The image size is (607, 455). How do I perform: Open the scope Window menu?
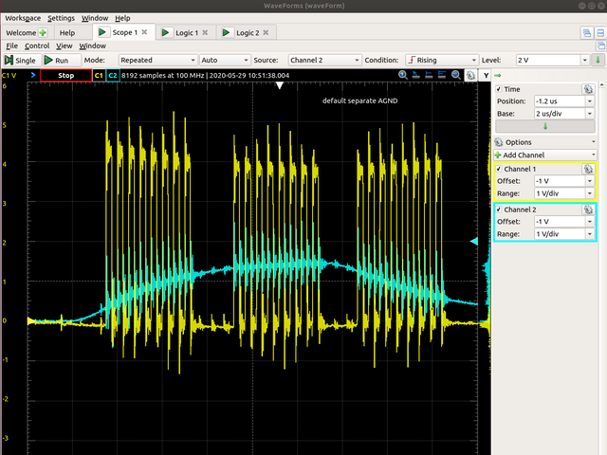coord(92,45)
